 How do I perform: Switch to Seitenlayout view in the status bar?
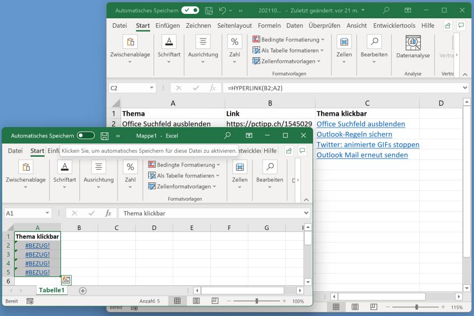coord(196,301)
